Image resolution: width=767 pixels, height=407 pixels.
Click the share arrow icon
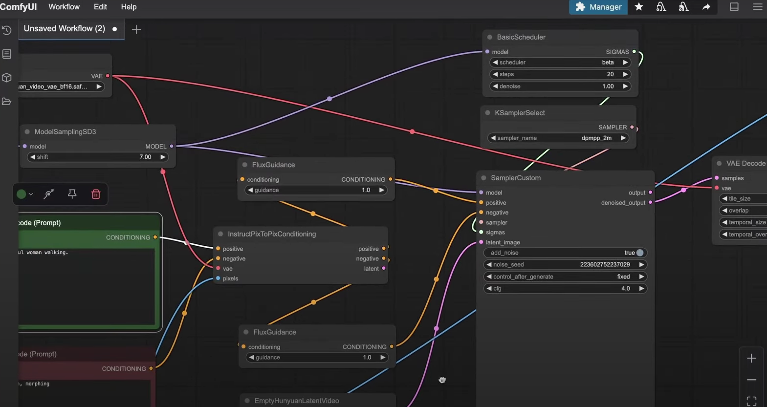pos(706,7)
